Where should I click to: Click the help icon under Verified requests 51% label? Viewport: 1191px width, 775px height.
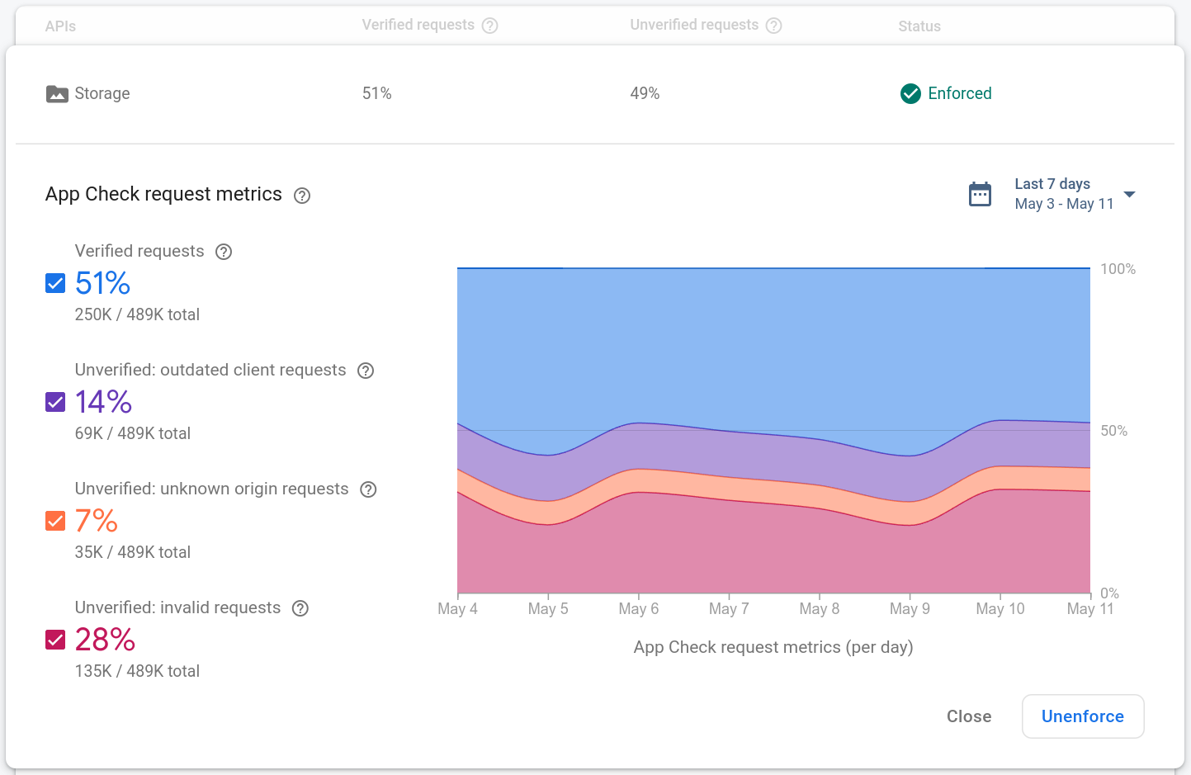pyautogui.click(x=223, y=251)
